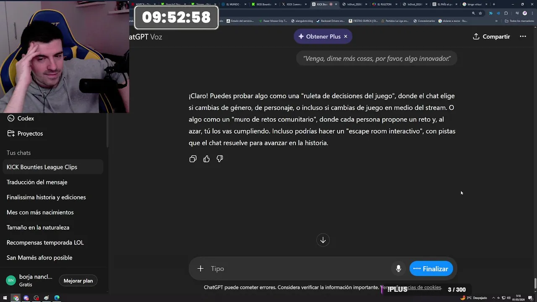
Task: Open the three-dots conversation options menu
Action: [523, 36]
